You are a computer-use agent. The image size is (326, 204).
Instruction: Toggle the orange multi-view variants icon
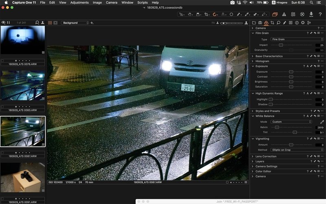click(x=275, y=14)
